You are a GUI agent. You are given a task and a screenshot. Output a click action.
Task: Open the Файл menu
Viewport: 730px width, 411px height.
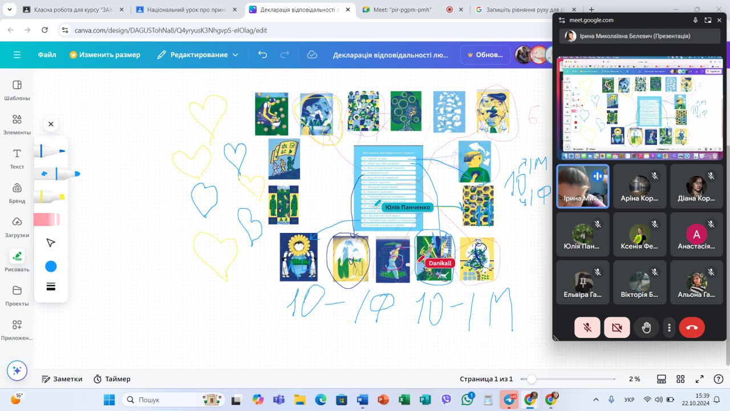pyautogui.click(x=47, y=55)
